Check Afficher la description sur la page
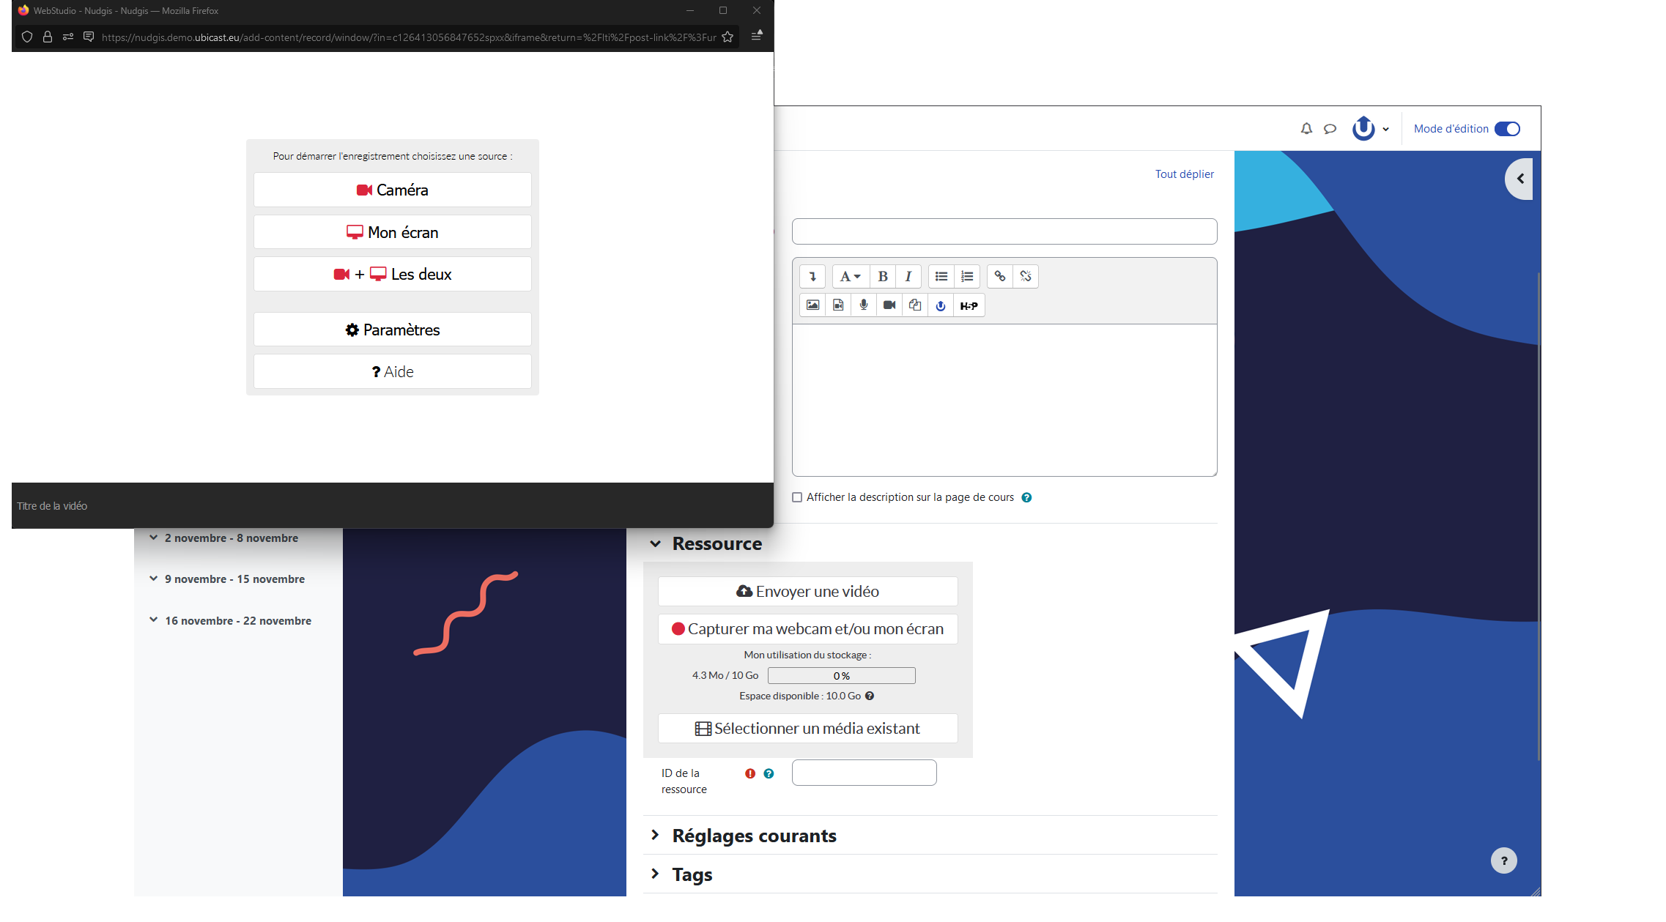 [797, 497]
